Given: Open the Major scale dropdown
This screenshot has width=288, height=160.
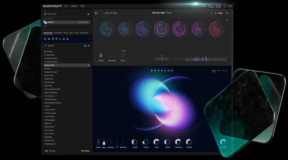Looking at the screenshot, I should coord(220,13).
